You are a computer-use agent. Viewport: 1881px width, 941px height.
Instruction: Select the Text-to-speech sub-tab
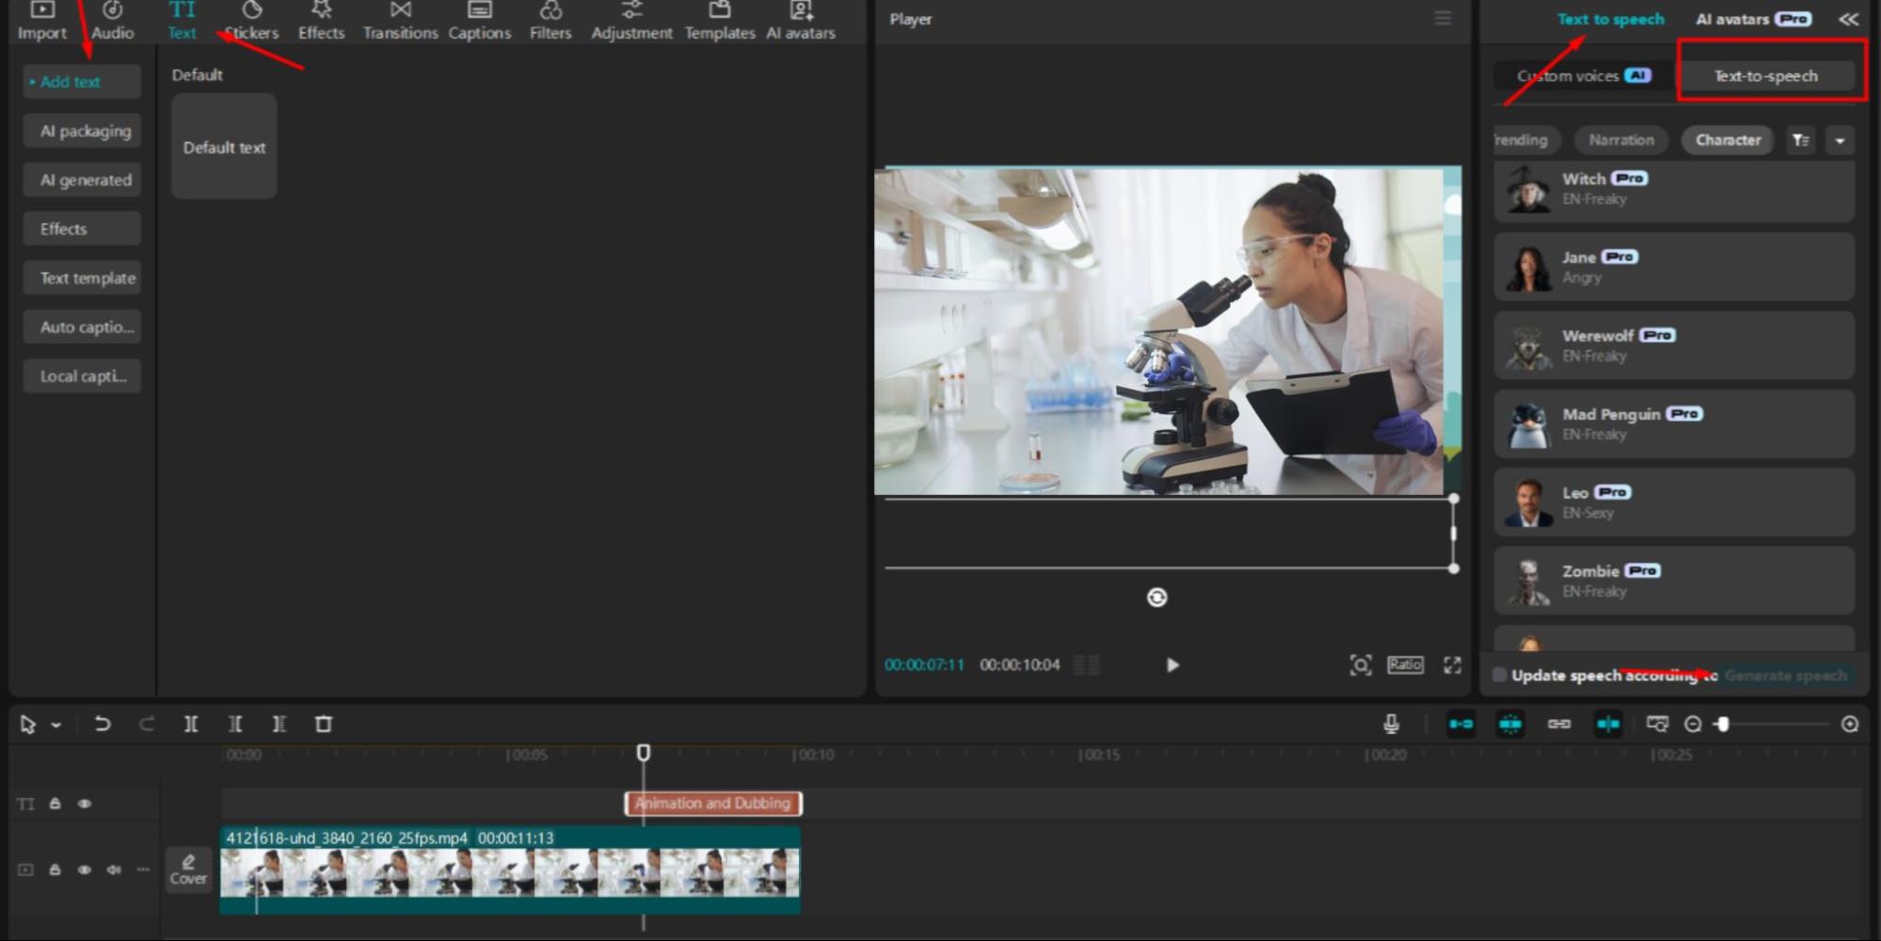point(1765,76)
